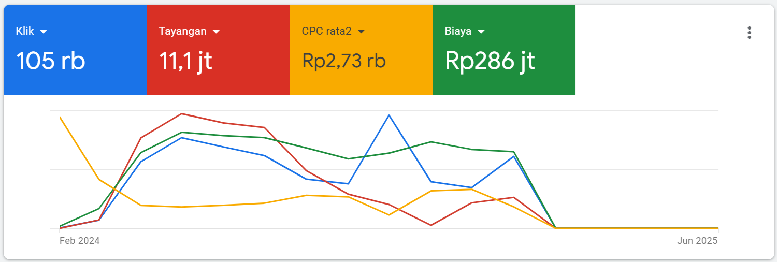Select the 11,1 jt impressions value
This screenshot has width=777, height=262.
pos(186,61)
